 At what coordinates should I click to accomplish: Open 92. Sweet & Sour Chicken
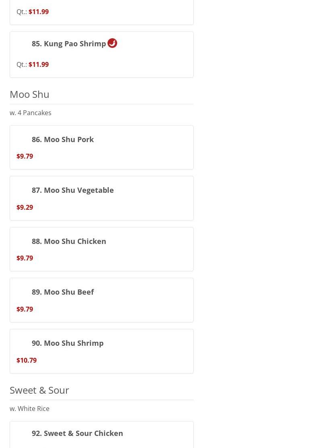(77, 433)
